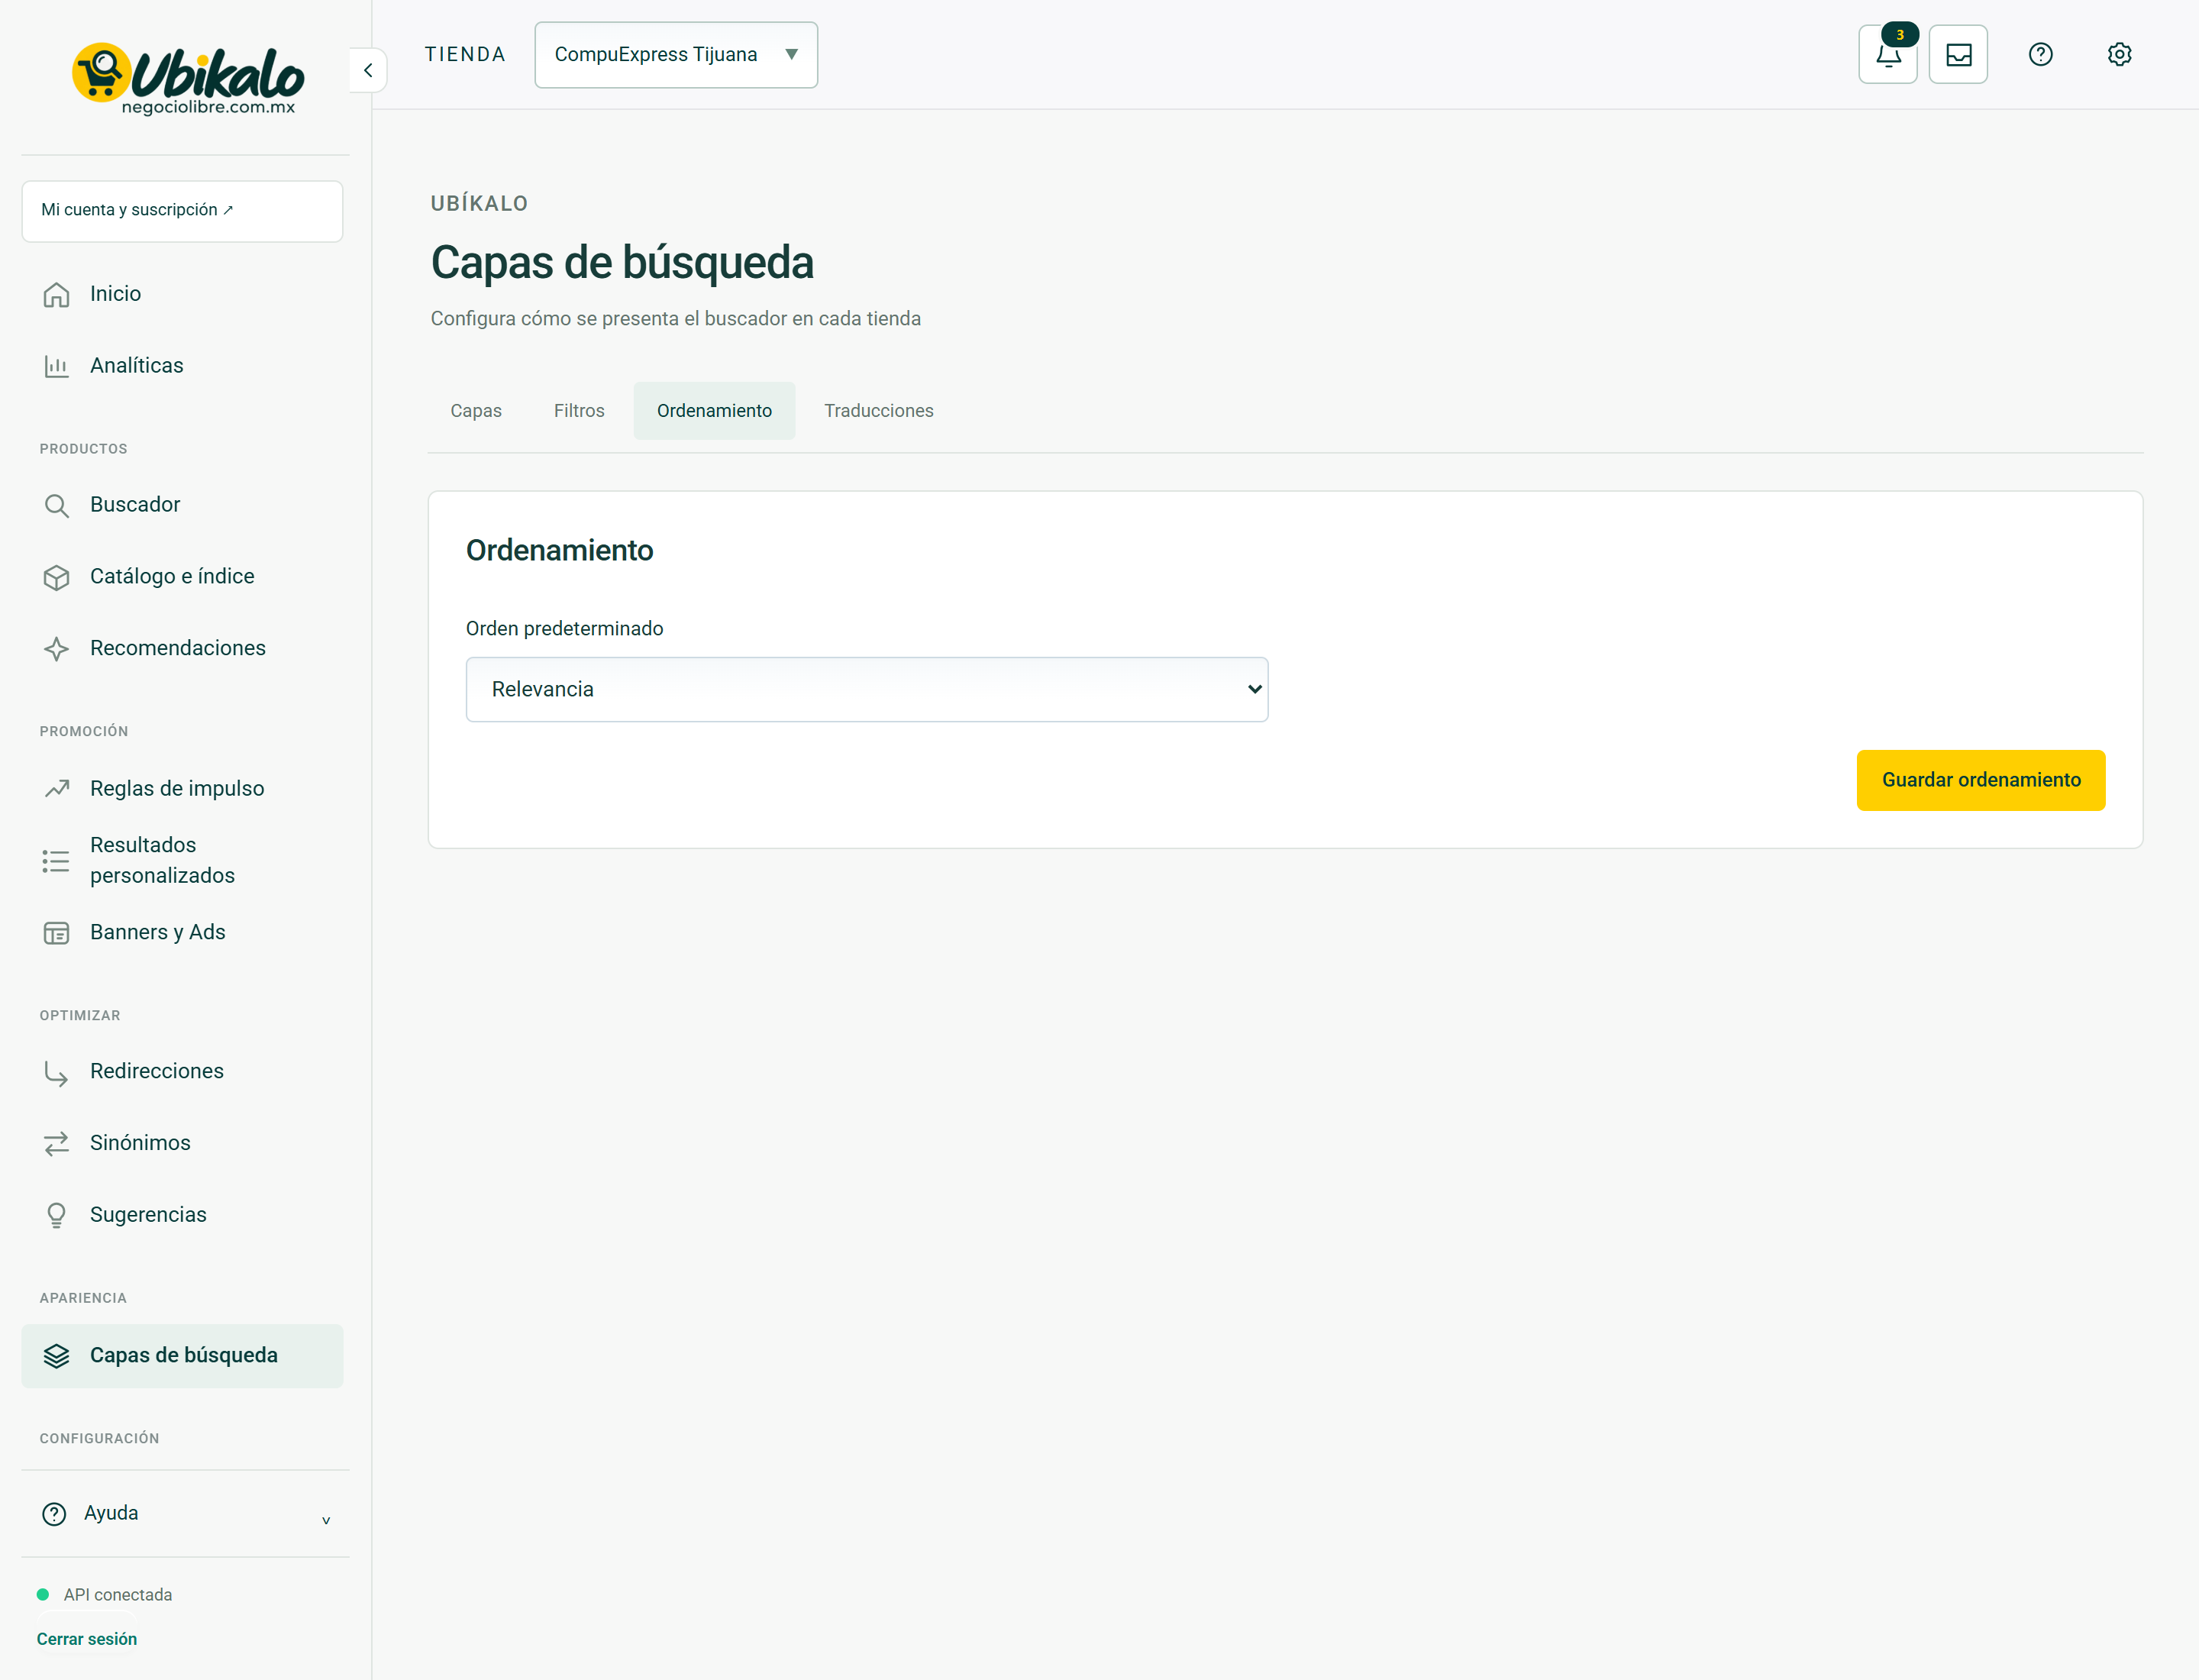The width and height of the screenshot is (2199, 1680).
Task: Open the settings gear icon
Action: (x=2119, y=55)
